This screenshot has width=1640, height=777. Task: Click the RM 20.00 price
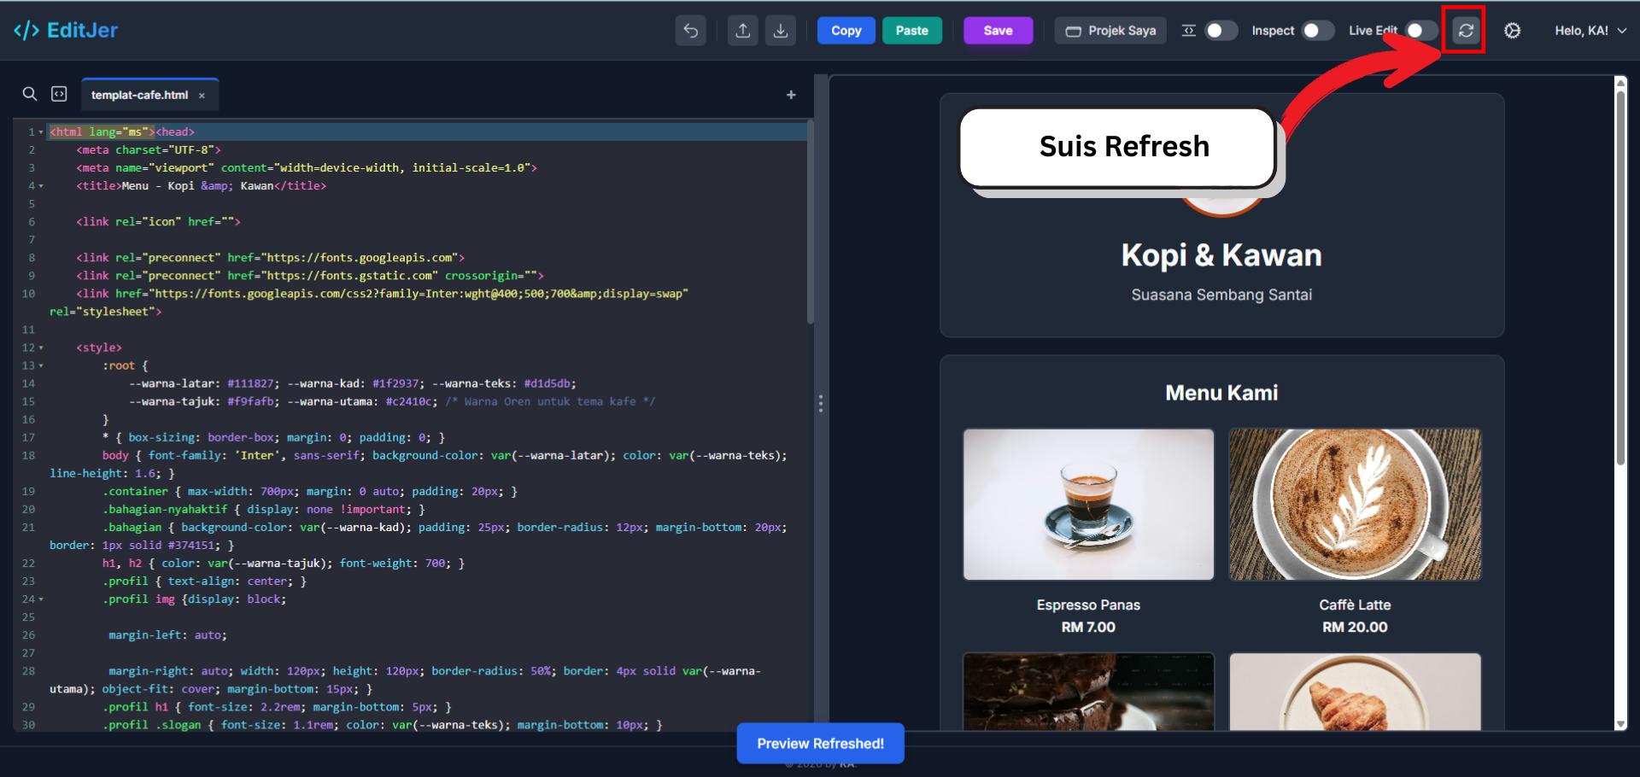(x=1355, y=627)
